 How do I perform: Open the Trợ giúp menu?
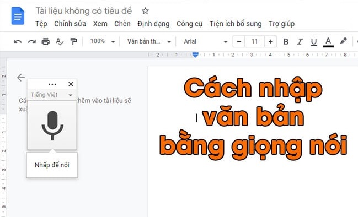pos(282,24)
